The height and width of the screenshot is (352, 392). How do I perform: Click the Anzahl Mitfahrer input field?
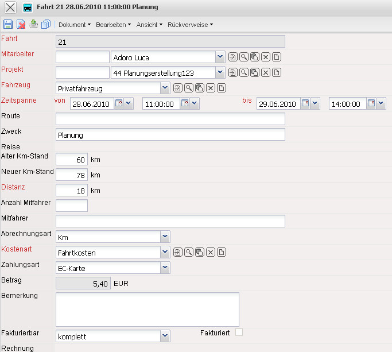(72, 205)
